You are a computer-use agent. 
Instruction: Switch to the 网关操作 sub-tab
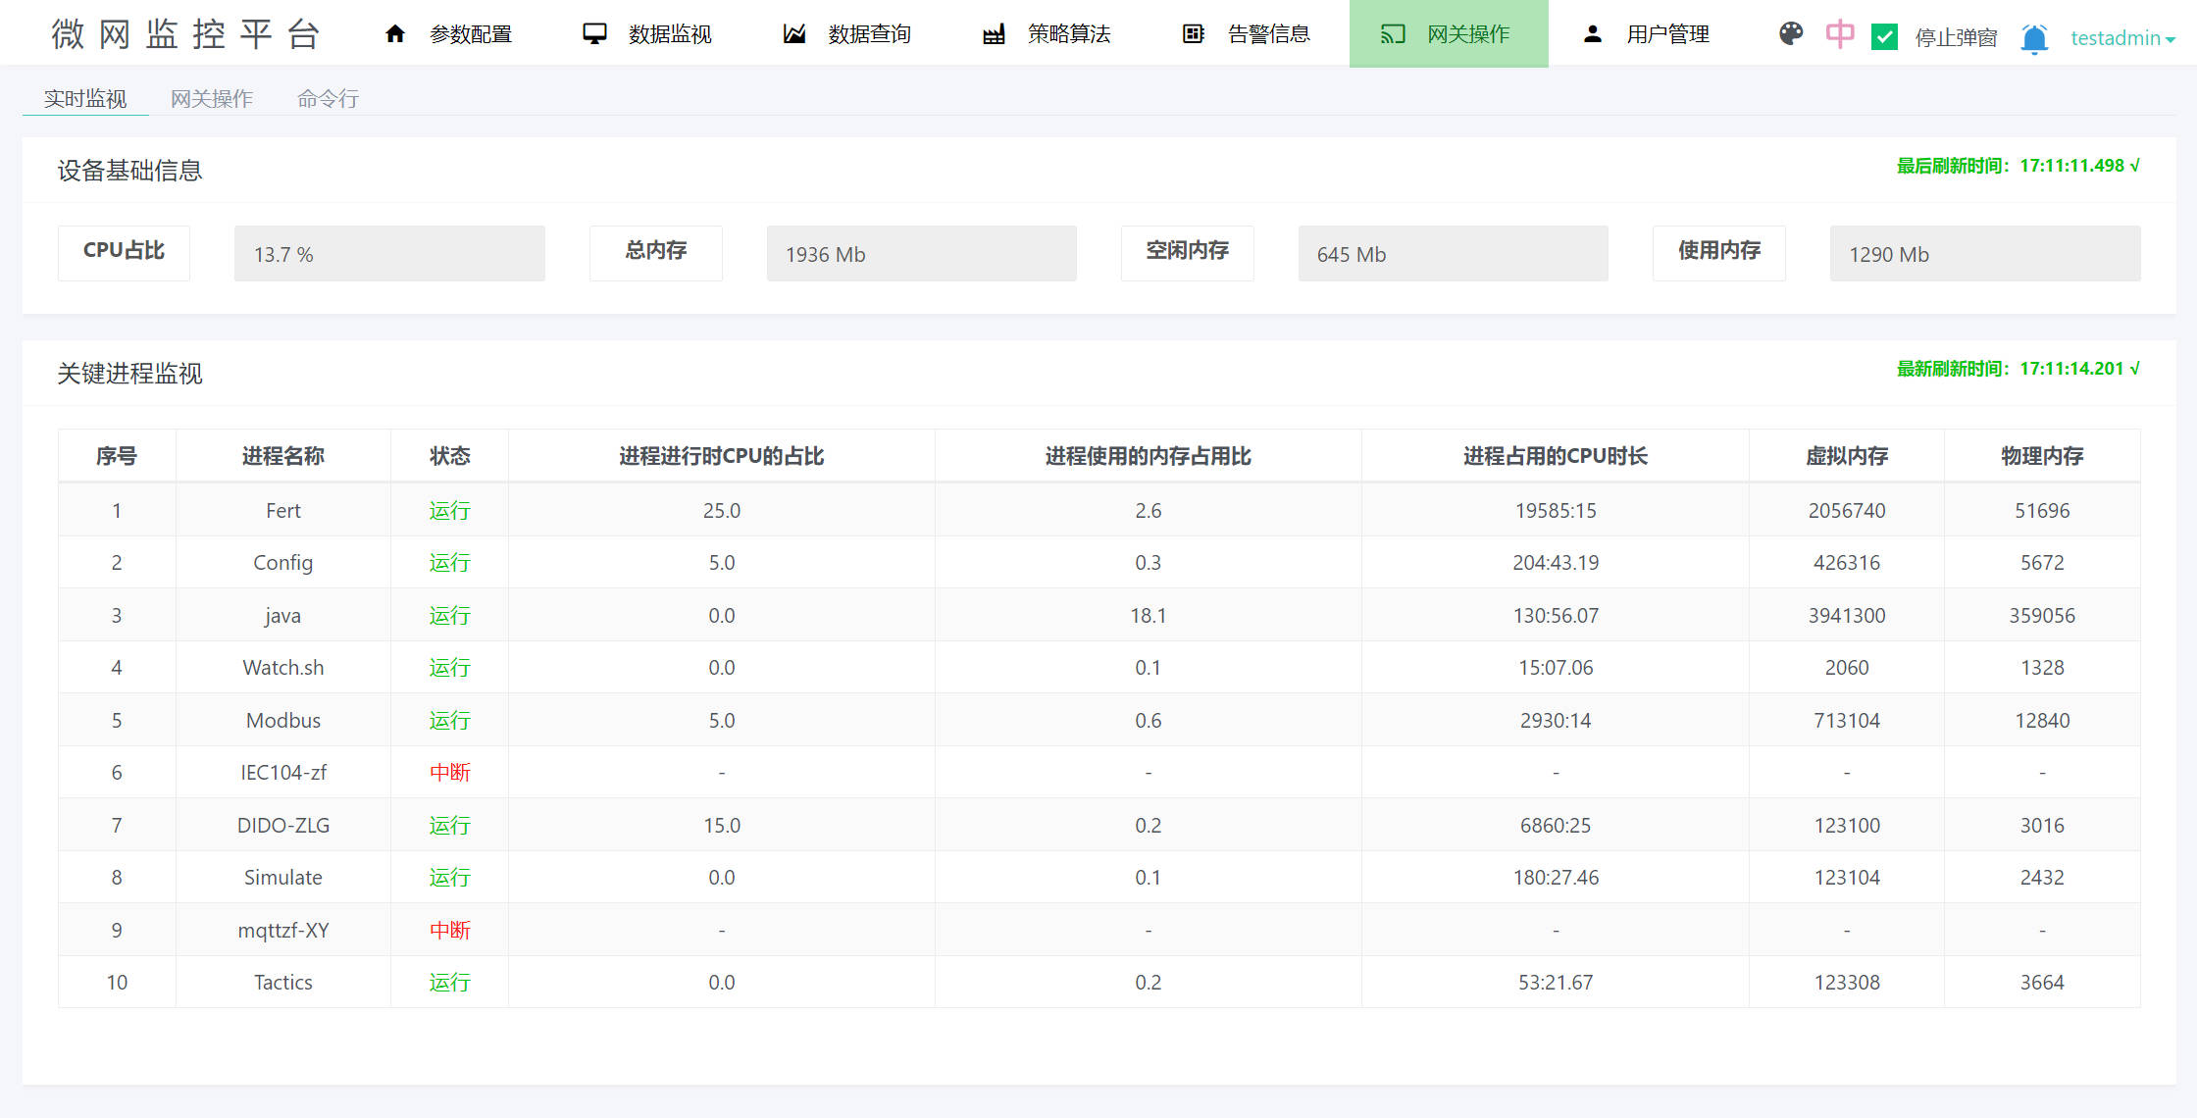(x=212, y=99)
